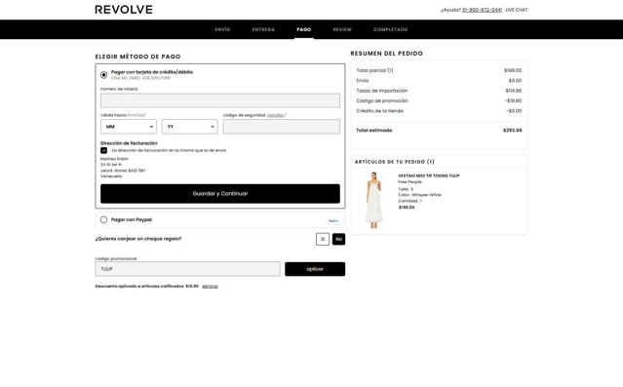This screenshot has width=623, height=387.
Task: Focus the número de tarjeta field
Action: [x=220, y=100]
